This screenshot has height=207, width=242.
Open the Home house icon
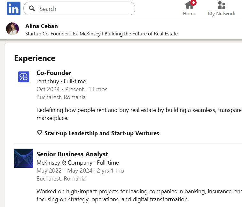[x=189, y=5]
